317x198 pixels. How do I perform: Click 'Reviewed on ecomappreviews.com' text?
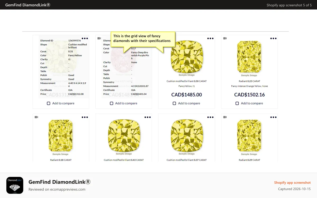[x=57, y=189]
